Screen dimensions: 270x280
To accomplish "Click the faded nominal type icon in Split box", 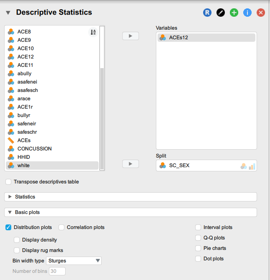I will (x=244, y=166).
